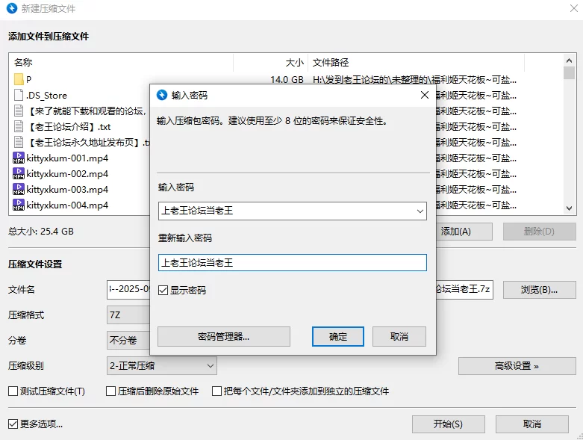Open the 压缩格式 7Z dropdown

point(128,315)
